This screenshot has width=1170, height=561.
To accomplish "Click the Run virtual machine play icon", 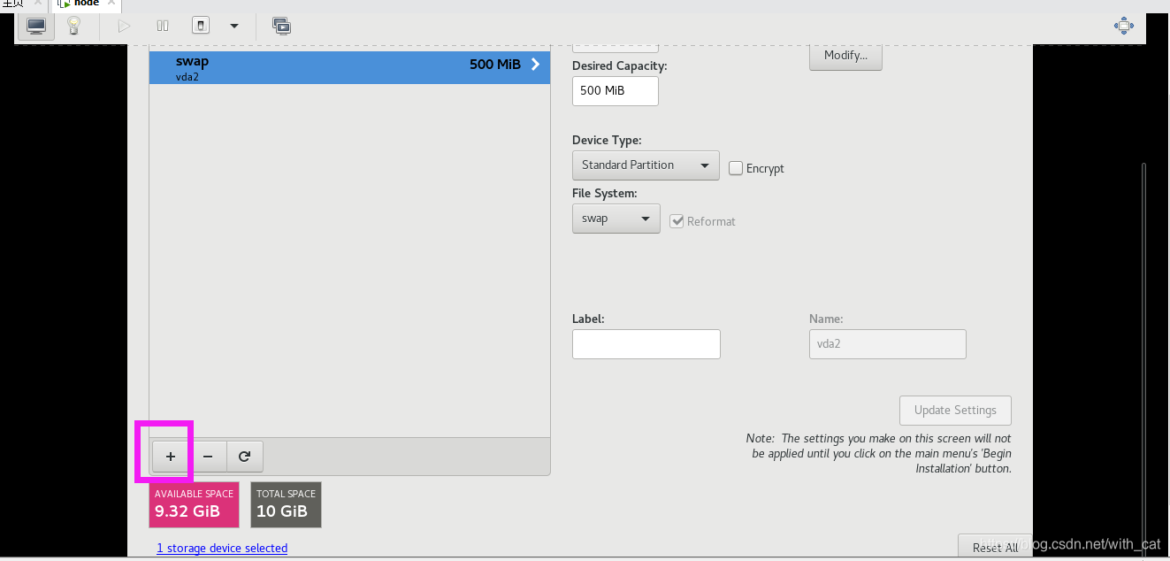I will click(124, 26).
